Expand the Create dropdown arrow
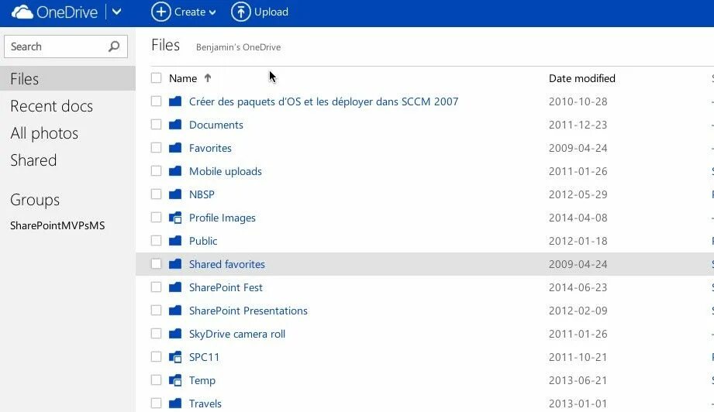The image size is (714, 412). click(212, 12)
